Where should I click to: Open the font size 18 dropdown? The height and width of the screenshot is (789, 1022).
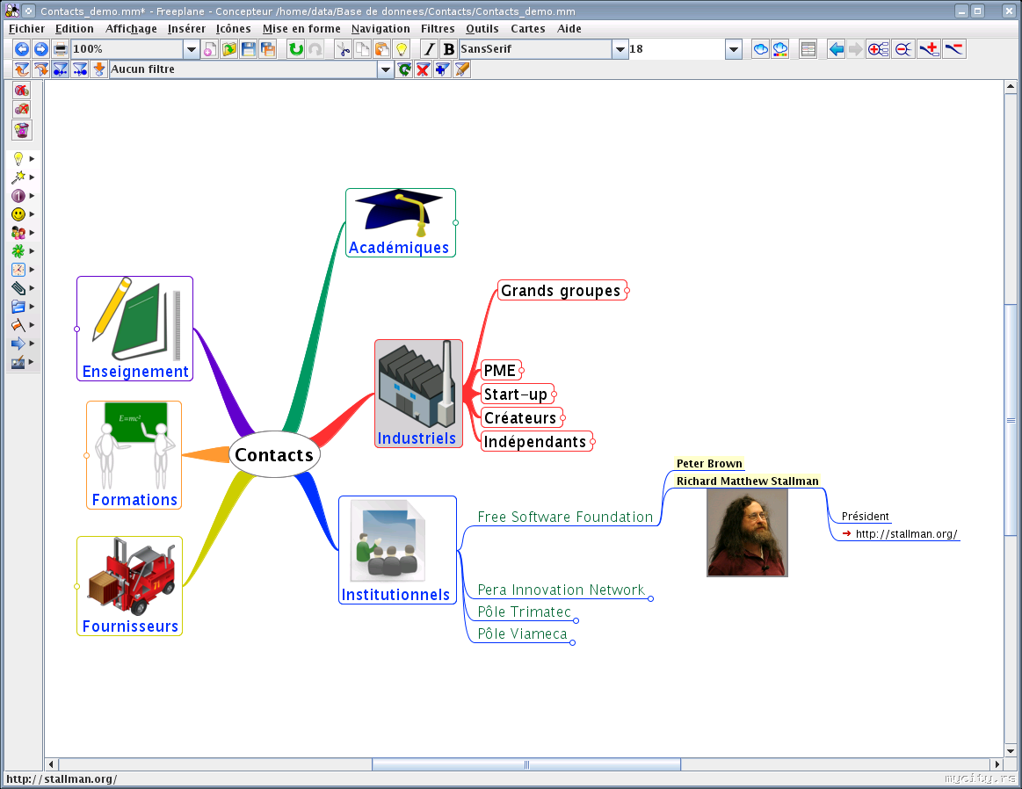[x=733, y=49]
